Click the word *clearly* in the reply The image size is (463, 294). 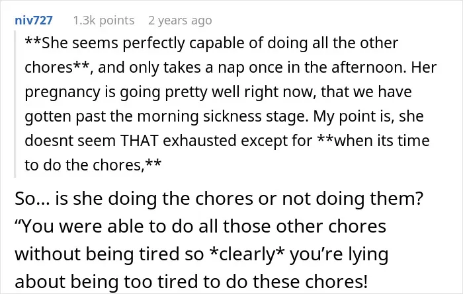[247, 254]
